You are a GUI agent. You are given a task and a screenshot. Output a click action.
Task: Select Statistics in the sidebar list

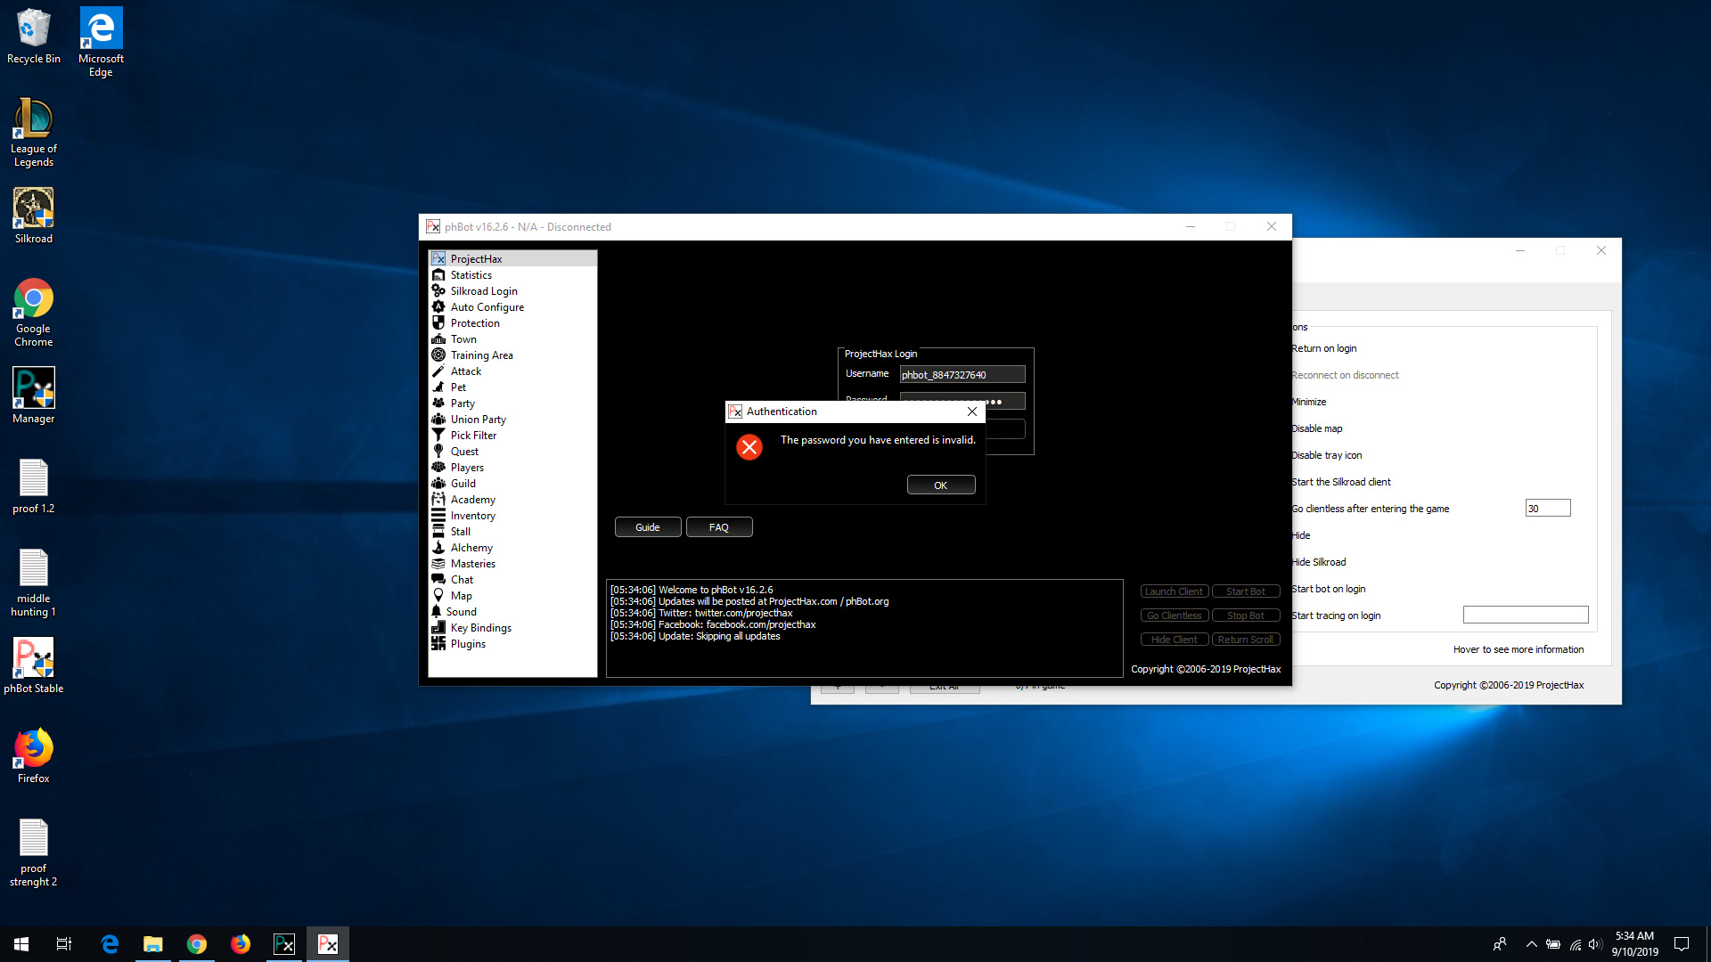(x=471, y=275)
